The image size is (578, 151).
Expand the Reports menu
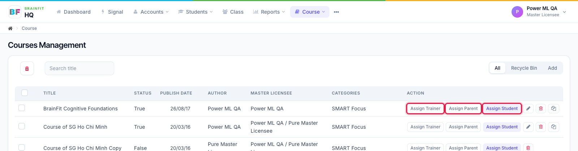269,12
